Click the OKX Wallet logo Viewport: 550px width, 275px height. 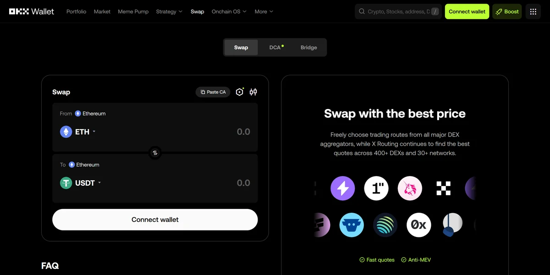tap(32, 11)
